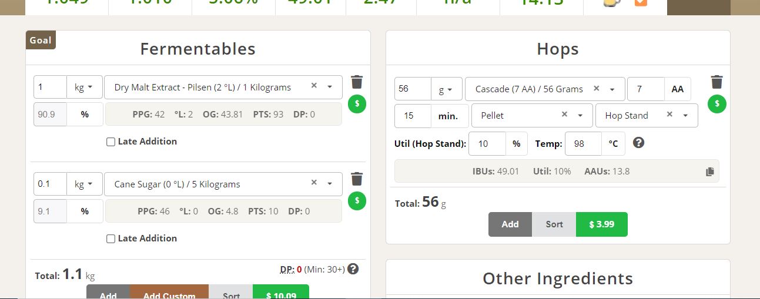Copy the hop IBU row using copy icon
The height and width of the screenshot is (299, 760).
click(x=710, y=172)
